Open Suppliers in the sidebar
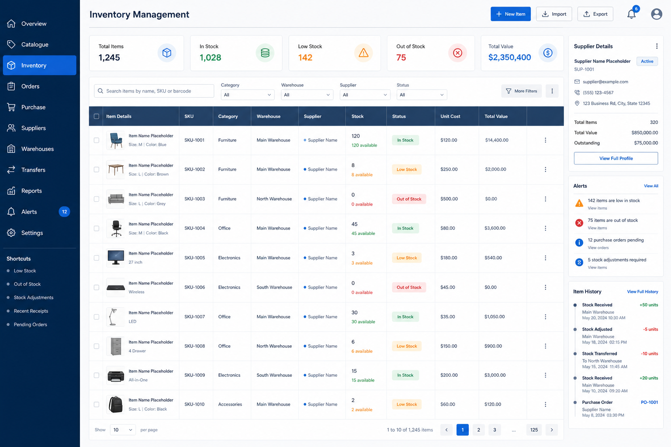Viewport: 671px width, 447px height. [x=40, y=128]
